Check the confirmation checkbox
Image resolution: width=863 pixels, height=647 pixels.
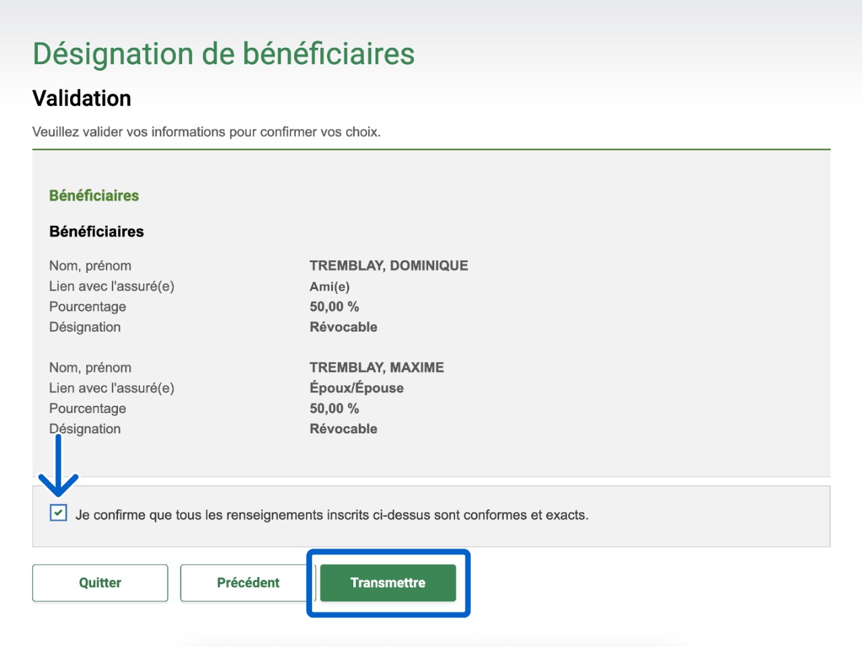pos(59,513)
